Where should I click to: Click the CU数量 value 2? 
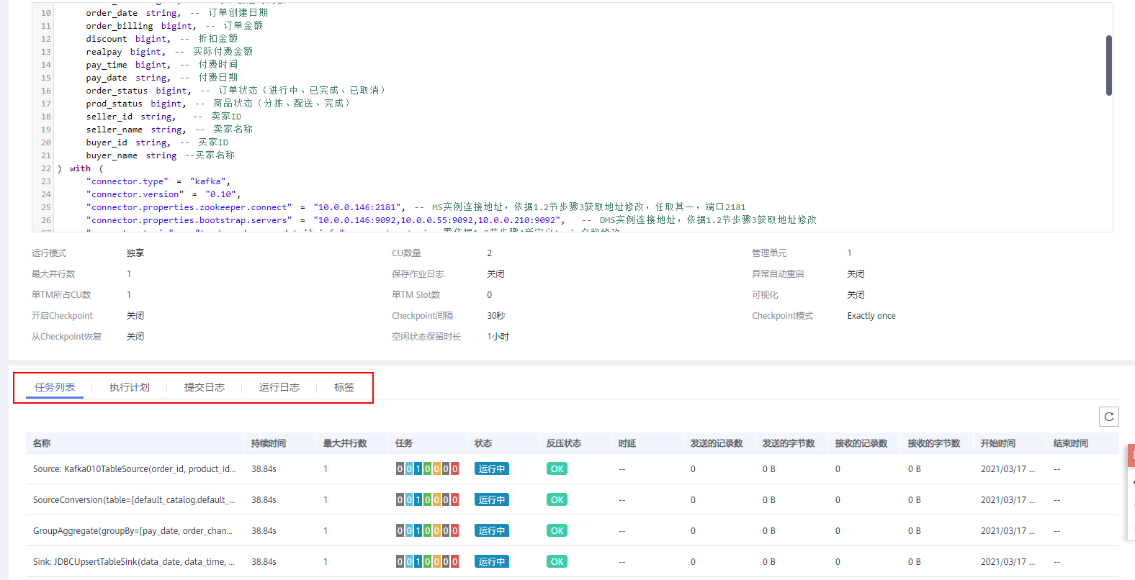[490, 253]
